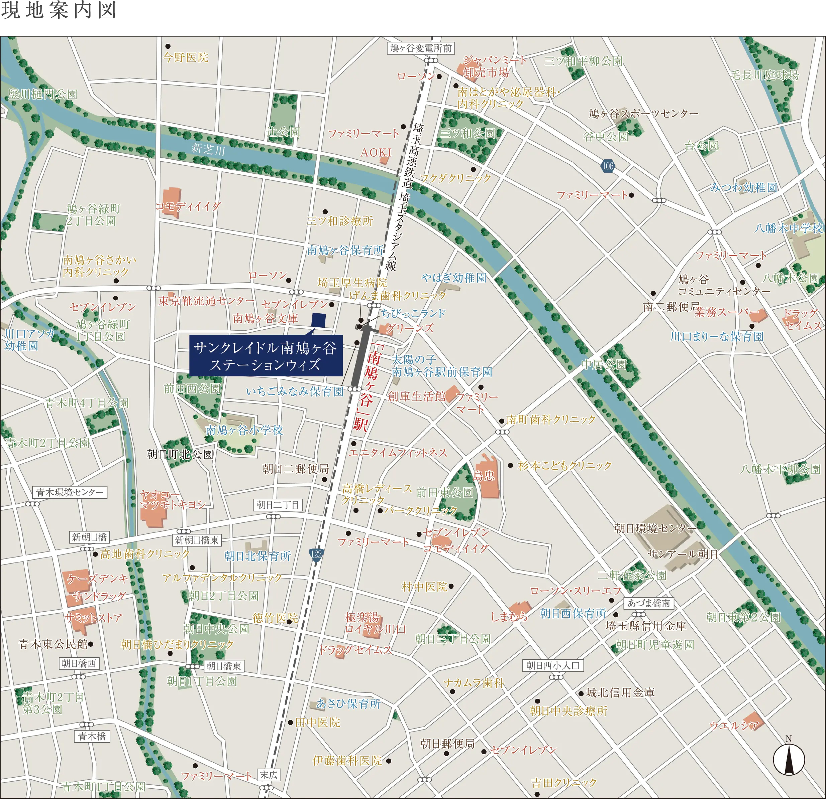Click the 末広 intersection label
826x799 pixels.
269,775
